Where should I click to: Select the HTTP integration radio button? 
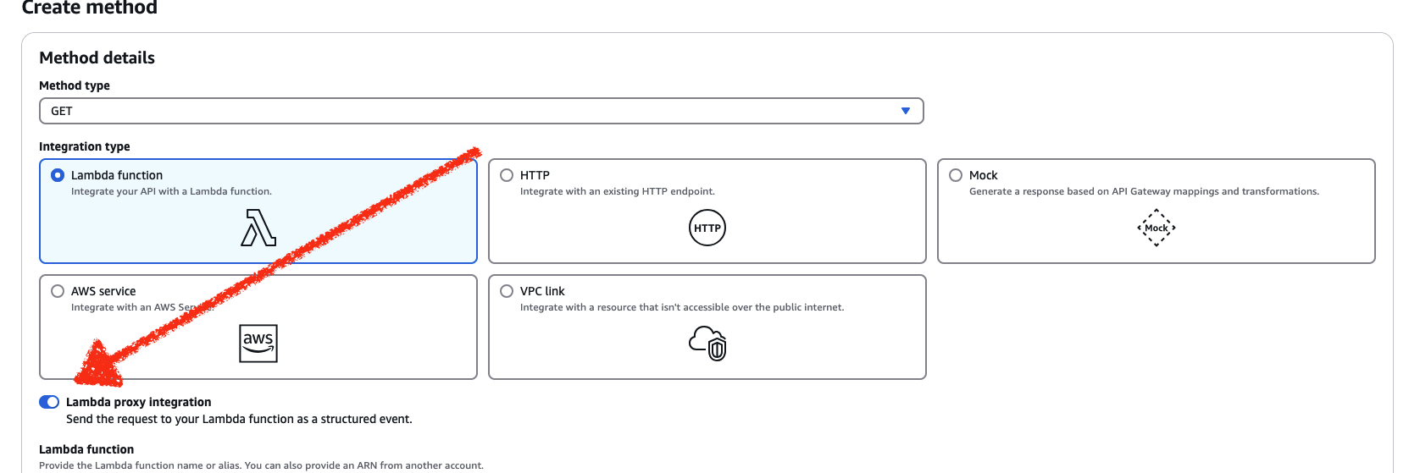(x=507, y=175)
